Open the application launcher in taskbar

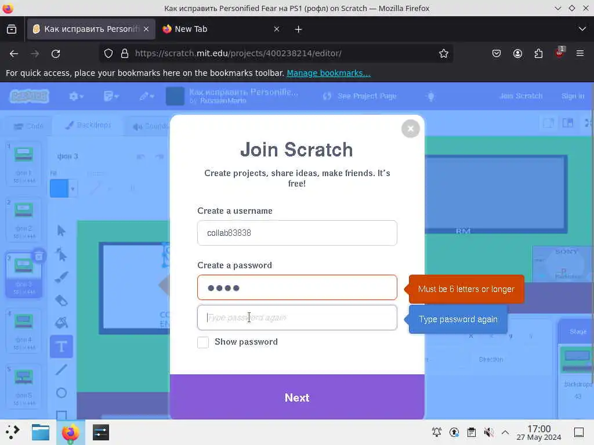(x=12, y=432)
